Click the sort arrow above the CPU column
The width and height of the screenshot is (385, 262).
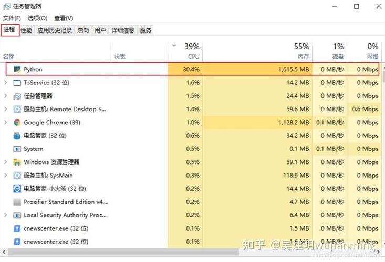tap(174, 45)
